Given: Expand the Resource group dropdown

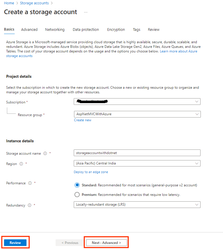Looking at the screenshot, I should 137,114.
